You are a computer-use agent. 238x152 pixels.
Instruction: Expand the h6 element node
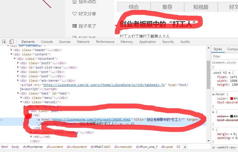(31, 136)
